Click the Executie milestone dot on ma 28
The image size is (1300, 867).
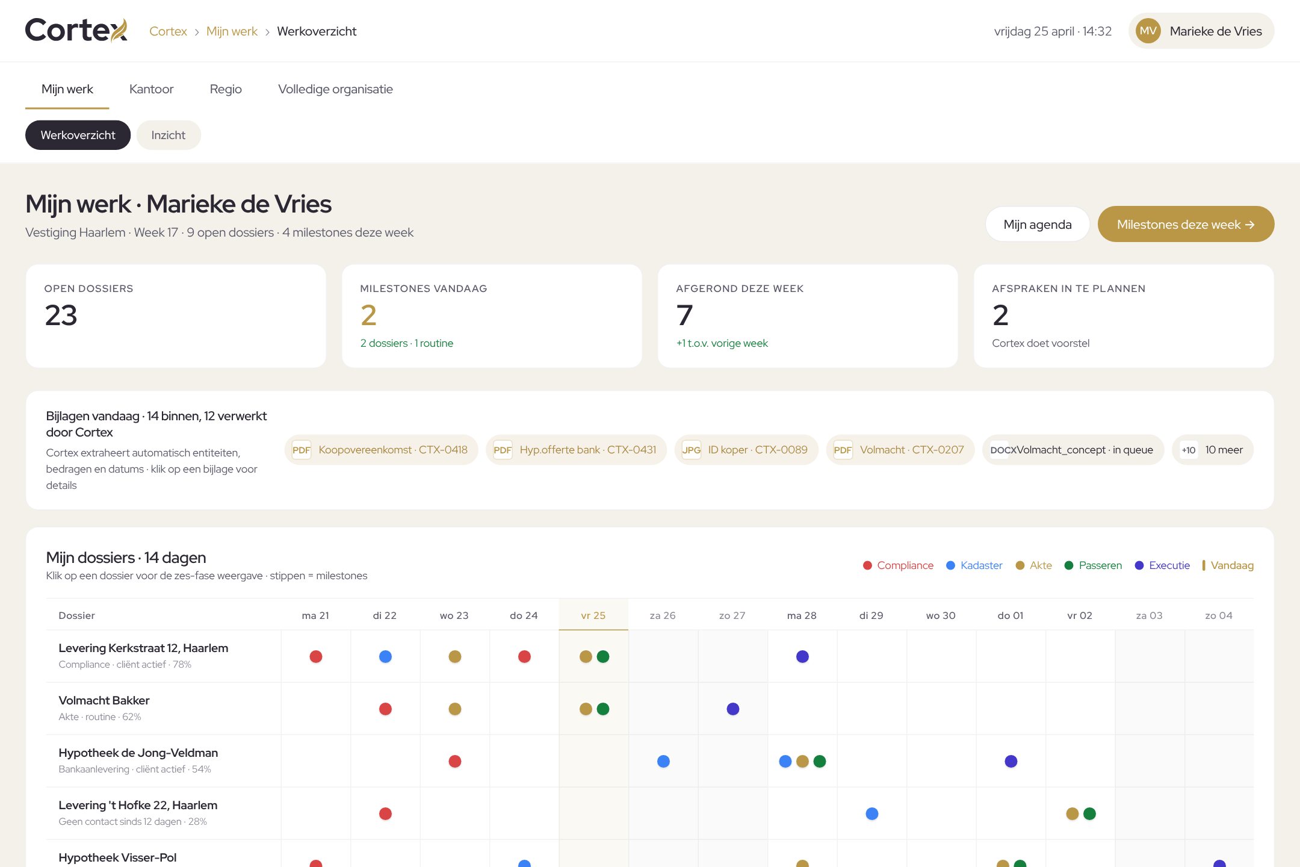[x=802, y=656]
